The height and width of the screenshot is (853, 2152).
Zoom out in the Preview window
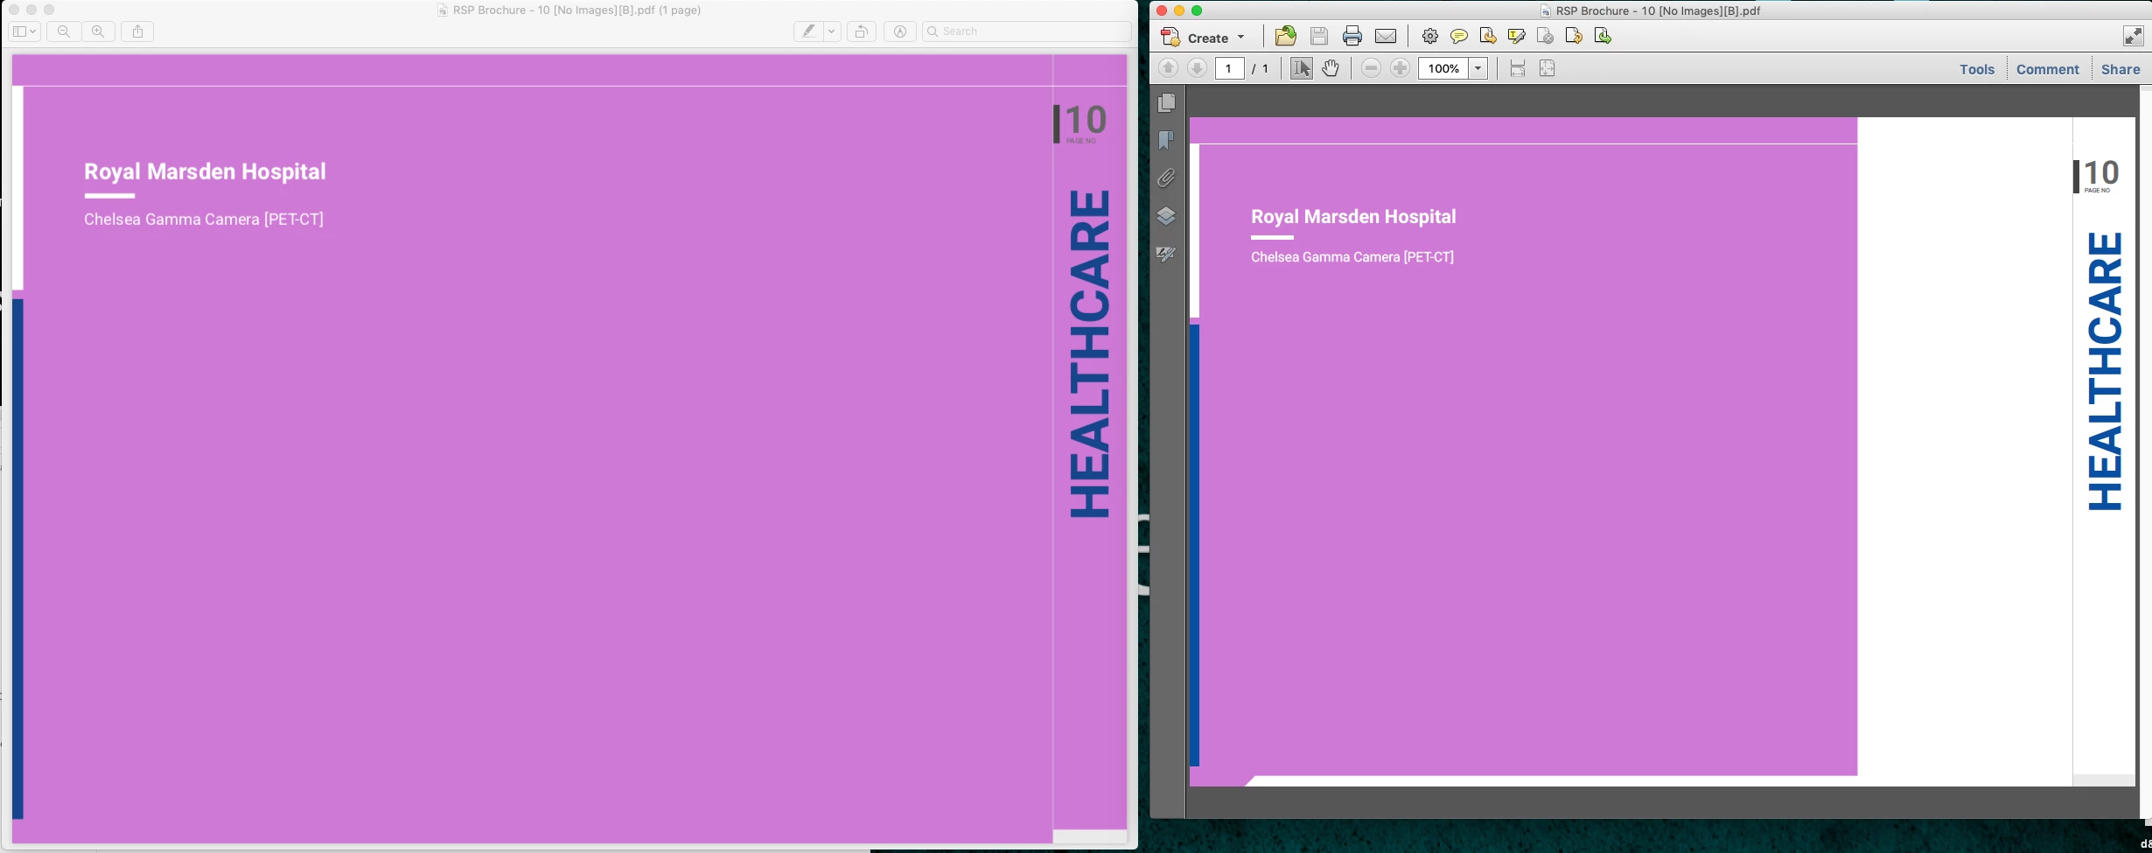(64, 31)
